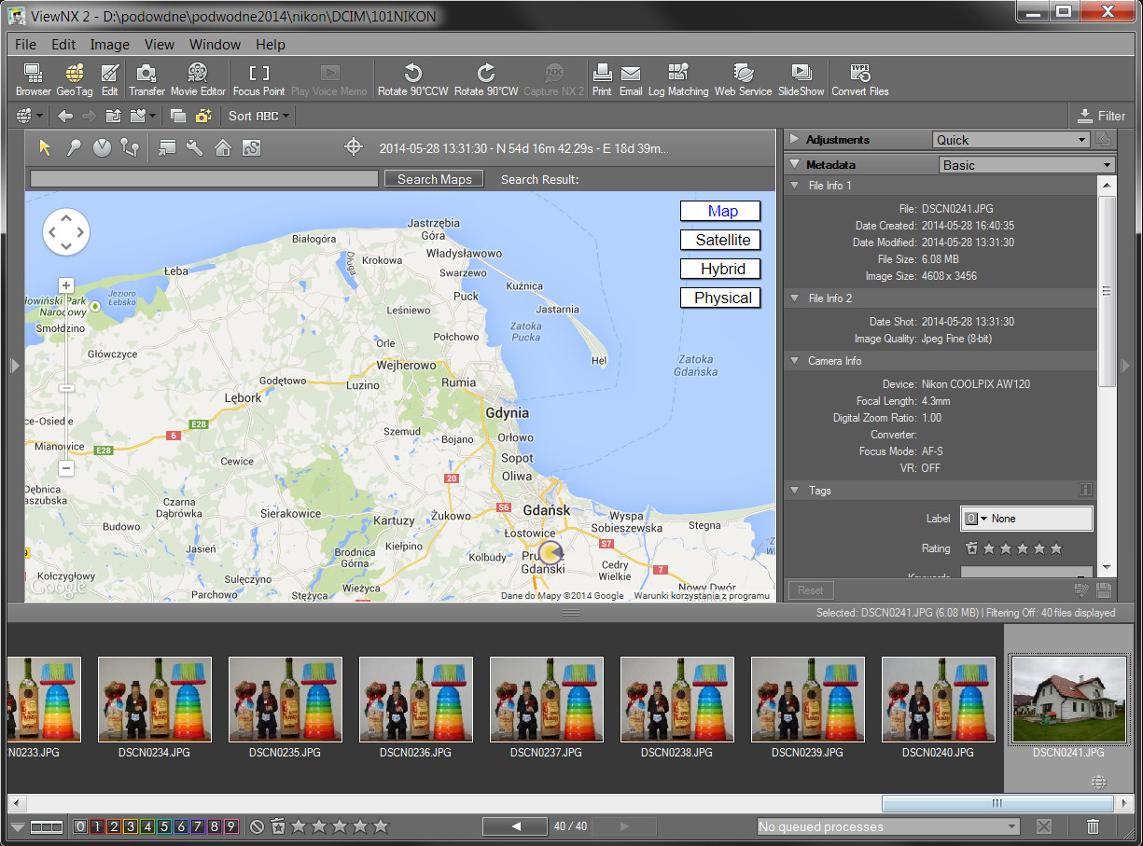
Task: Apply label 5 (cyan) in bottom bar
Action: [x=164, y=826]
